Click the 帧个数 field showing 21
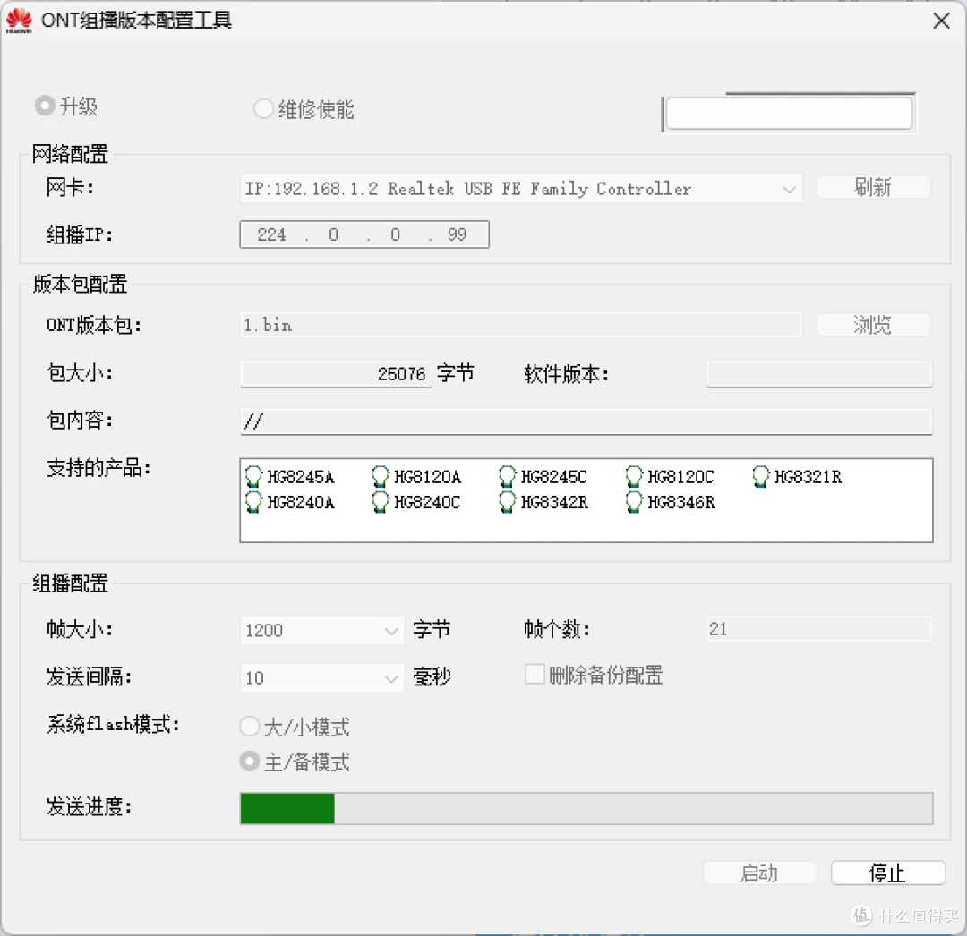This screenshot has height=936, width=967. pos(819,628)
